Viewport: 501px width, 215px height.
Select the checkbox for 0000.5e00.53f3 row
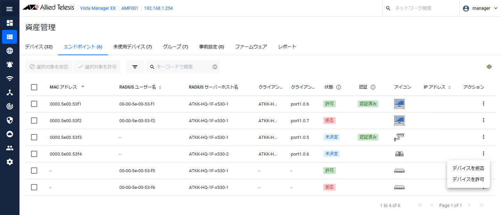coord(34,137)
